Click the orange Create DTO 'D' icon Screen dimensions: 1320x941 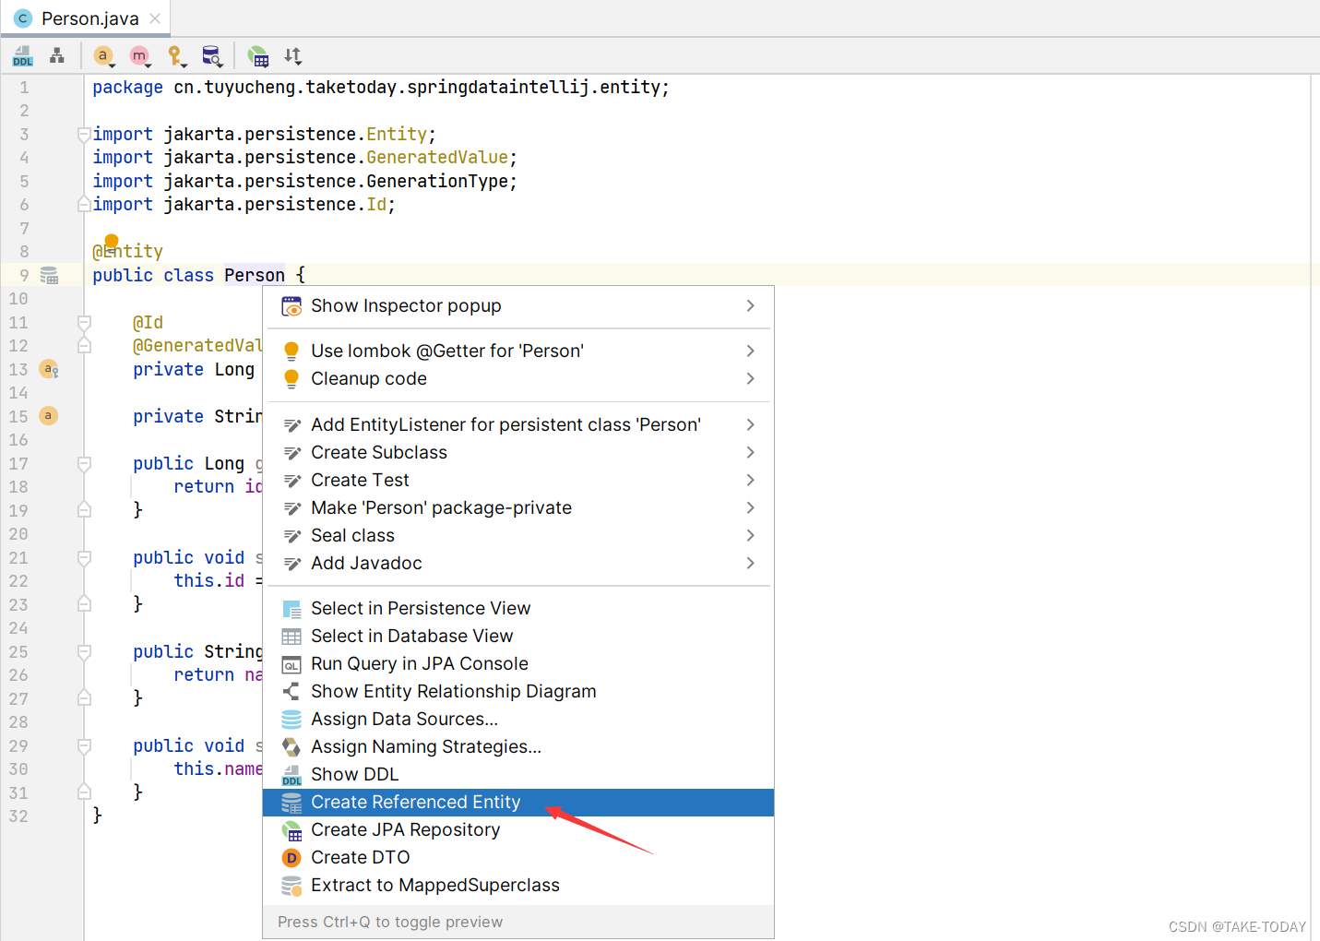click(x=291, y=858)
